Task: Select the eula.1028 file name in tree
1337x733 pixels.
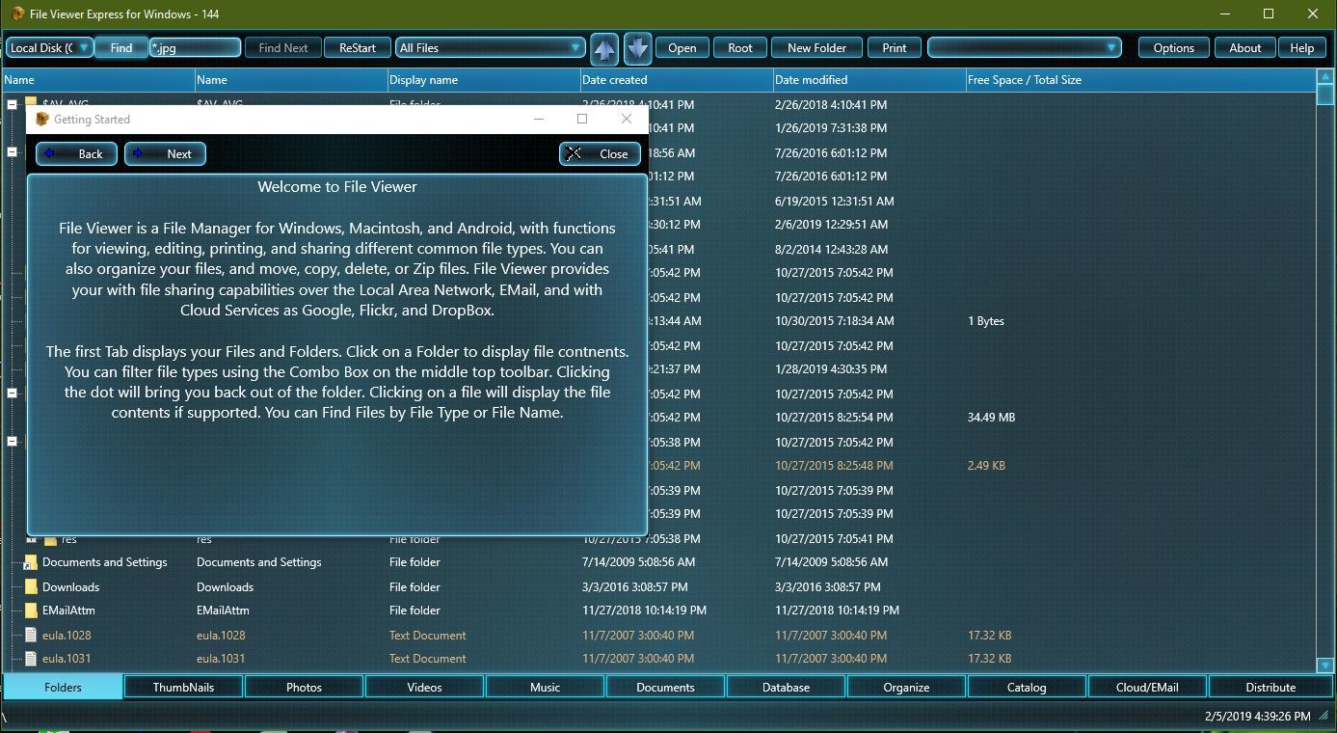Action: (x=67, y=635)
